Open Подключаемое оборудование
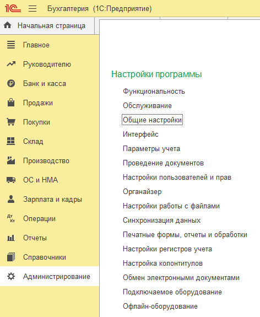This screenshot has height=317, width=260. pyautogui.click(x=172, y=292)
